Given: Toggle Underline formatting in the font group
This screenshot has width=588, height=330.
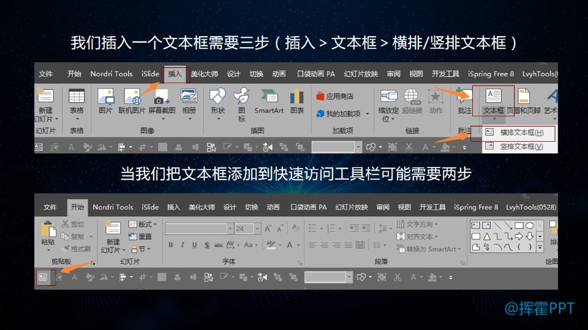Looking at the screenshot, I should click(194, 245).
